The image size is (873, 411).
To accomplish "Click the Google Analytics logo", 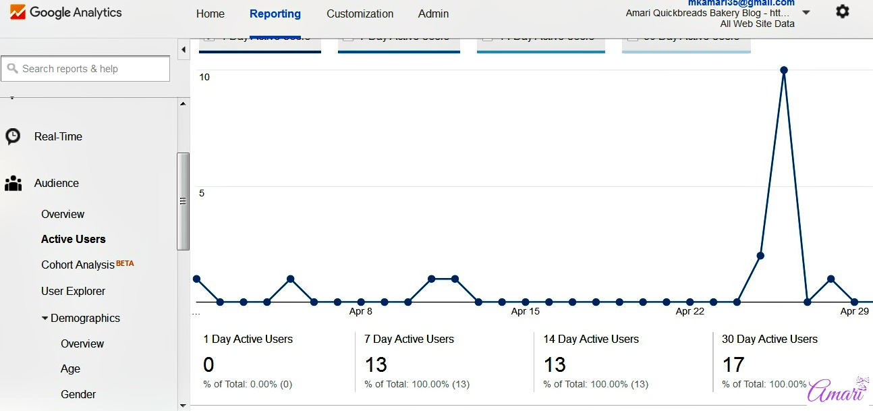I will pos(65,13).
